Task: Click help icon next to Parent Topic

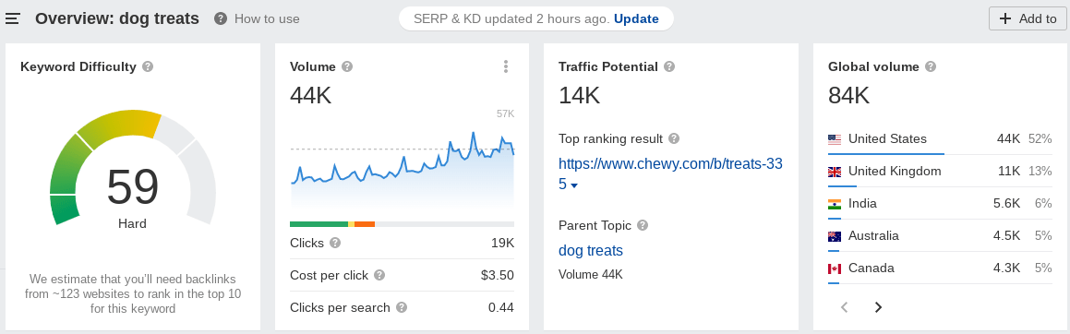Action: 643,225
